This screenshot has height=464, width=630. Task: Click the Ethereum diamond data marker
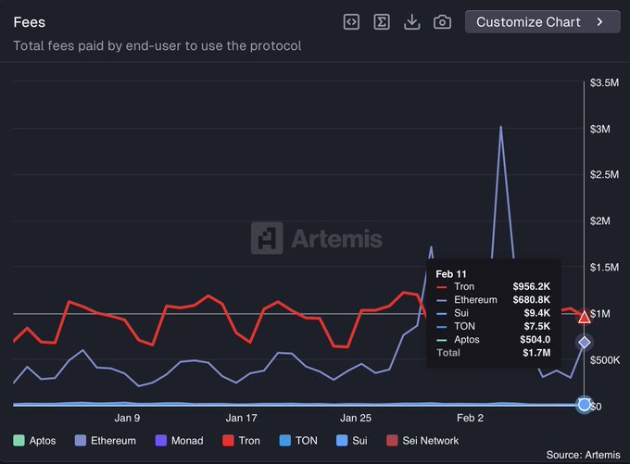click(x=584, y=343)
